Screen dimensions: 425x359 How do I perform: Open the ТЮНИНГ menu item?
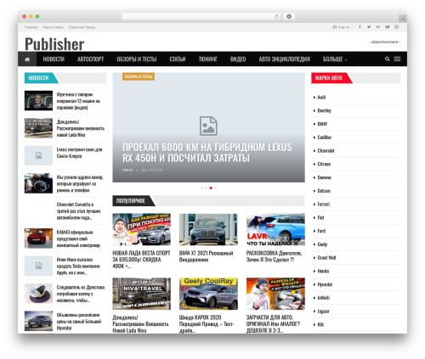[x=207, y=59]
